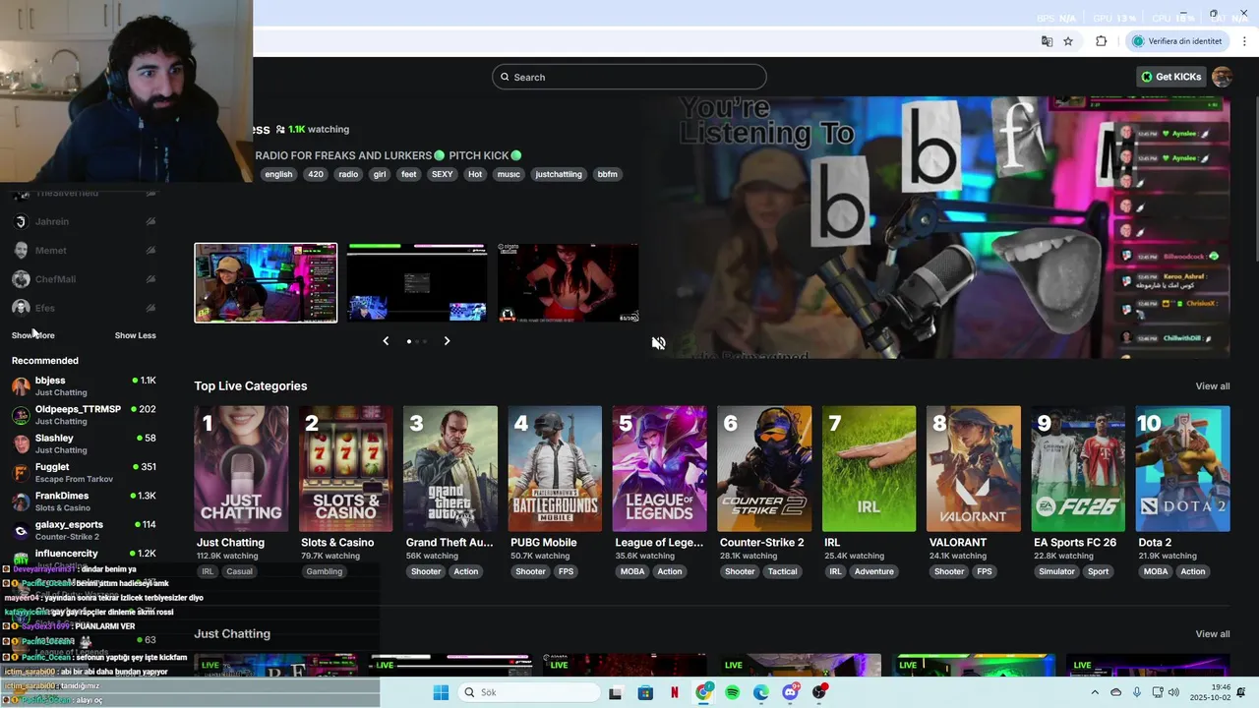Open Microsoft Edge from the taskbar
The height and width of the screenshot is (708, 1259).
coord(761,692)
